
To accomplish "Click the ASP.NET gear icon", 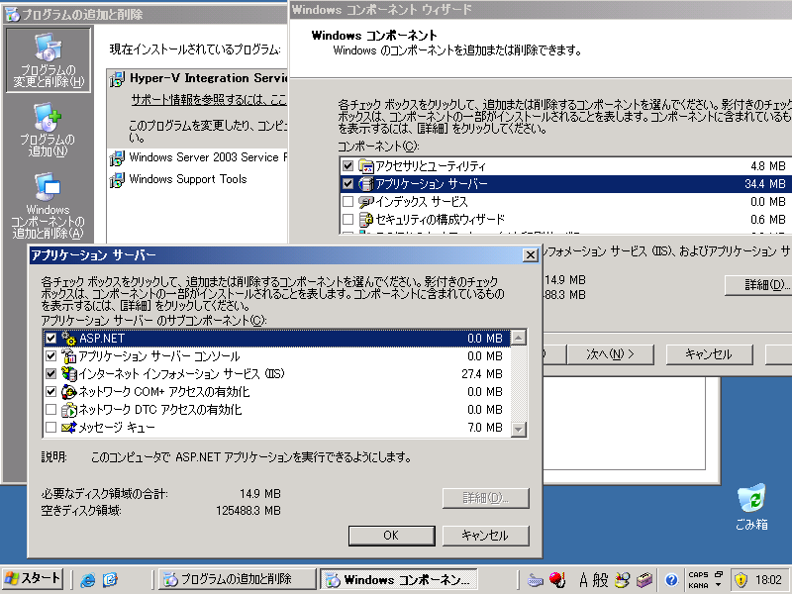I will point(68,338).
